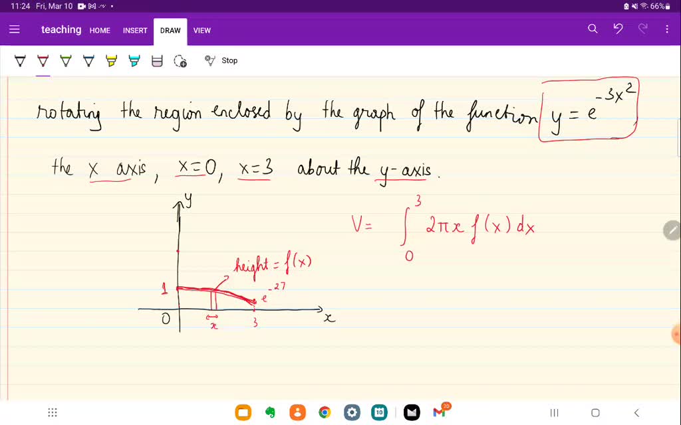This screenshot has height=425, width=681.
Task: Select the black pen tool
Action: [20, 60]
